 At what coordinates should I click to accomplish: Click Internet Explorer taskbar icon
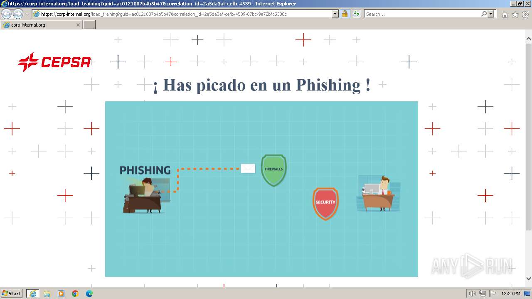pos(33,294)
